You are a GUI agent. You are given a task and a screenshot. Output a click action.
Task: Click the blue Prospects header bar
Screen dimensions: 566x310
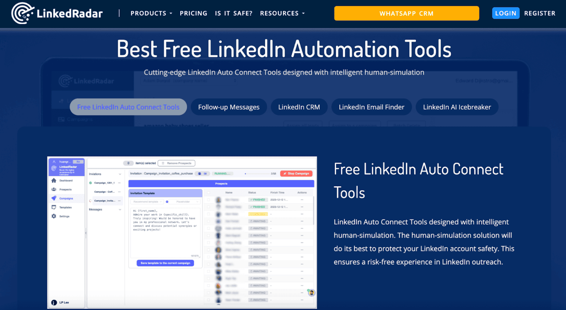pos(221,183)
